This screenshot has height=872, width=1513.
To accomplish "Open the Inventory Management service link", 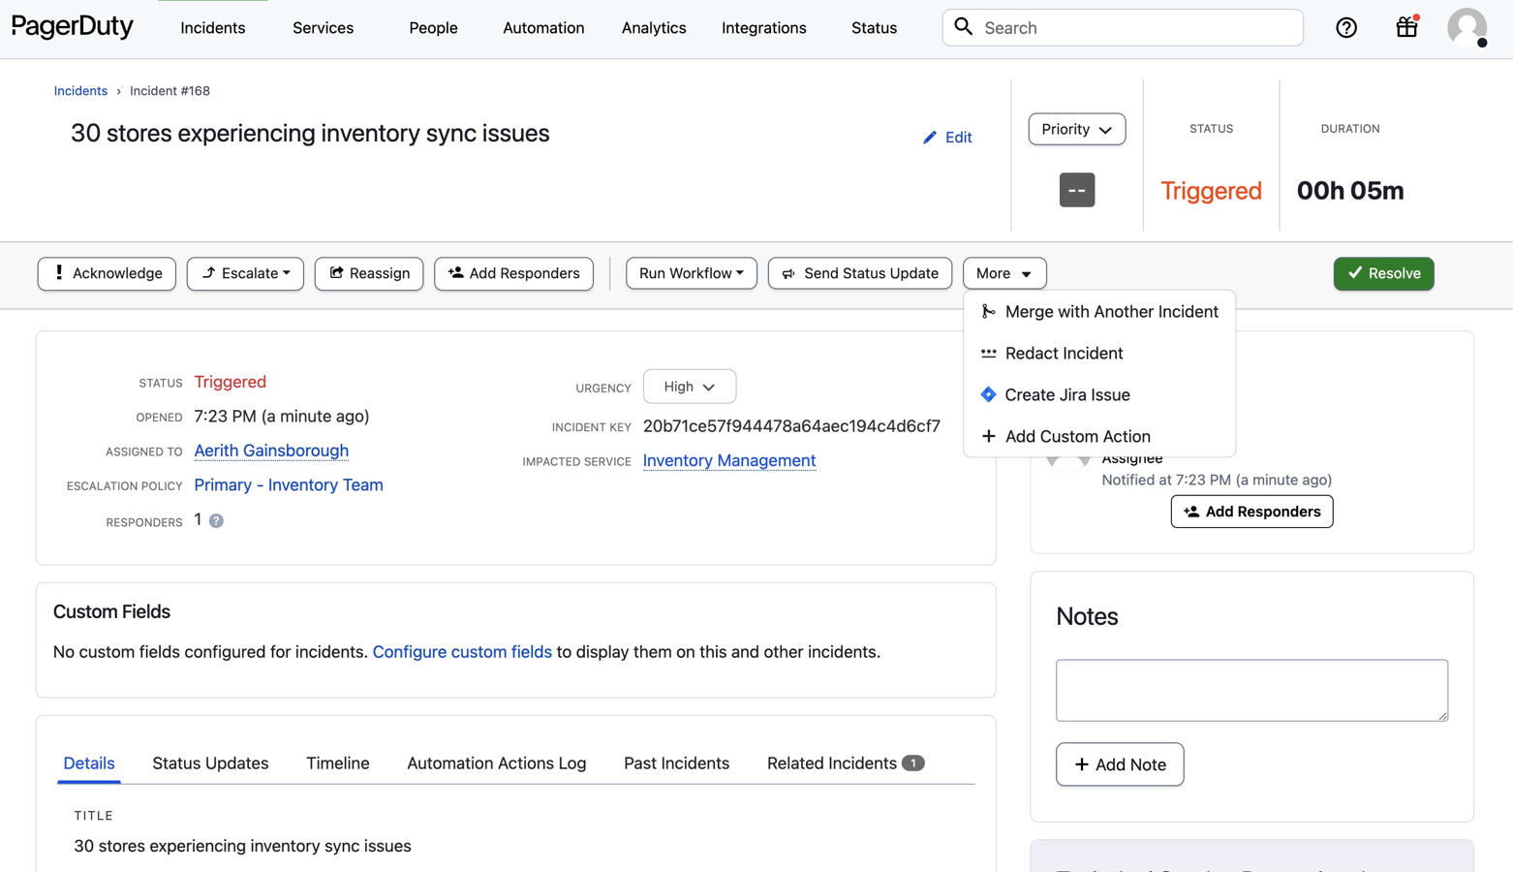I will 728,461.
